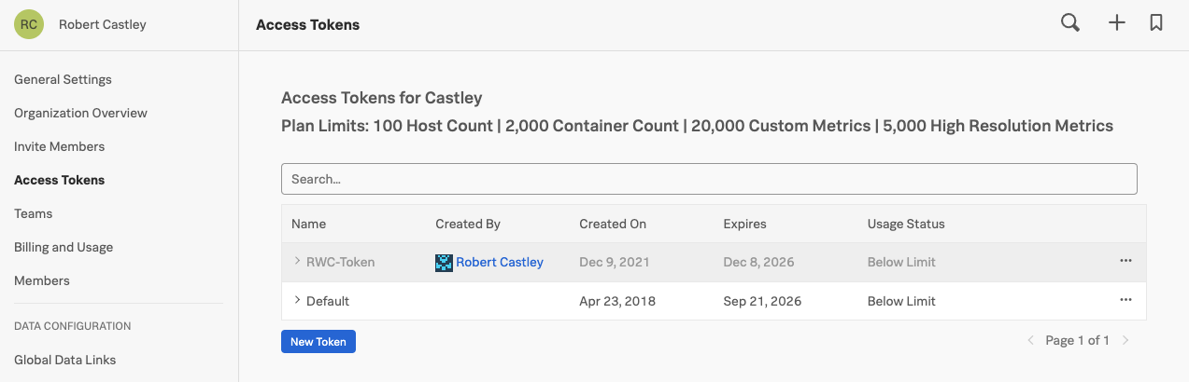Open Teams from the sidebar
This screenshot has height=382, width=1189.
click(x=33, y=213)
